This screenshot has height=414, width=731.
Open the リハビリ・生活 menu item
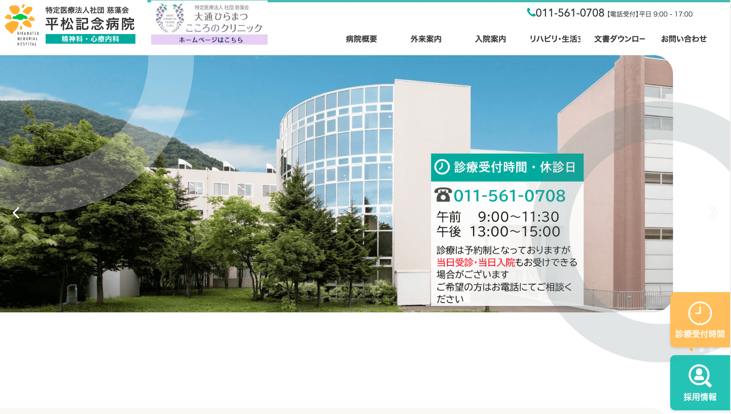pos(555,39)
